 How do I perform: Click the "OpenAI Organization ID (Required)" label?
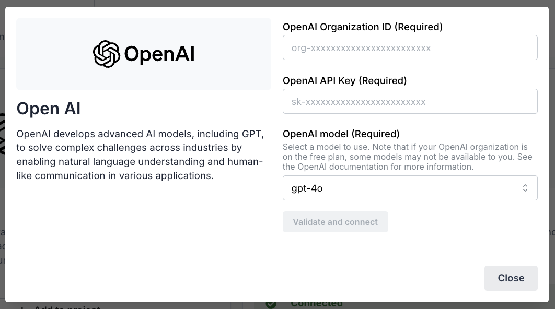363,27
